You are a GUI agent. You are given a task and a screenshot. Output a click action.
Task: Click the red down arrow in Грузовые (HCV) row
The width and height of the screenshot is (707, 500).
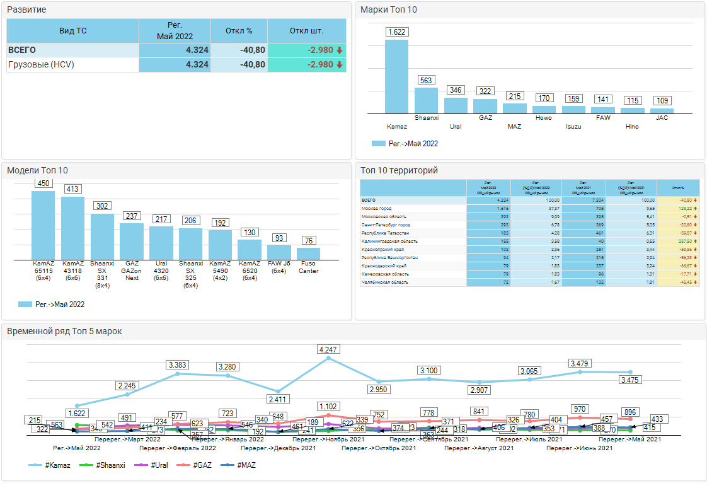click(339, 65)
